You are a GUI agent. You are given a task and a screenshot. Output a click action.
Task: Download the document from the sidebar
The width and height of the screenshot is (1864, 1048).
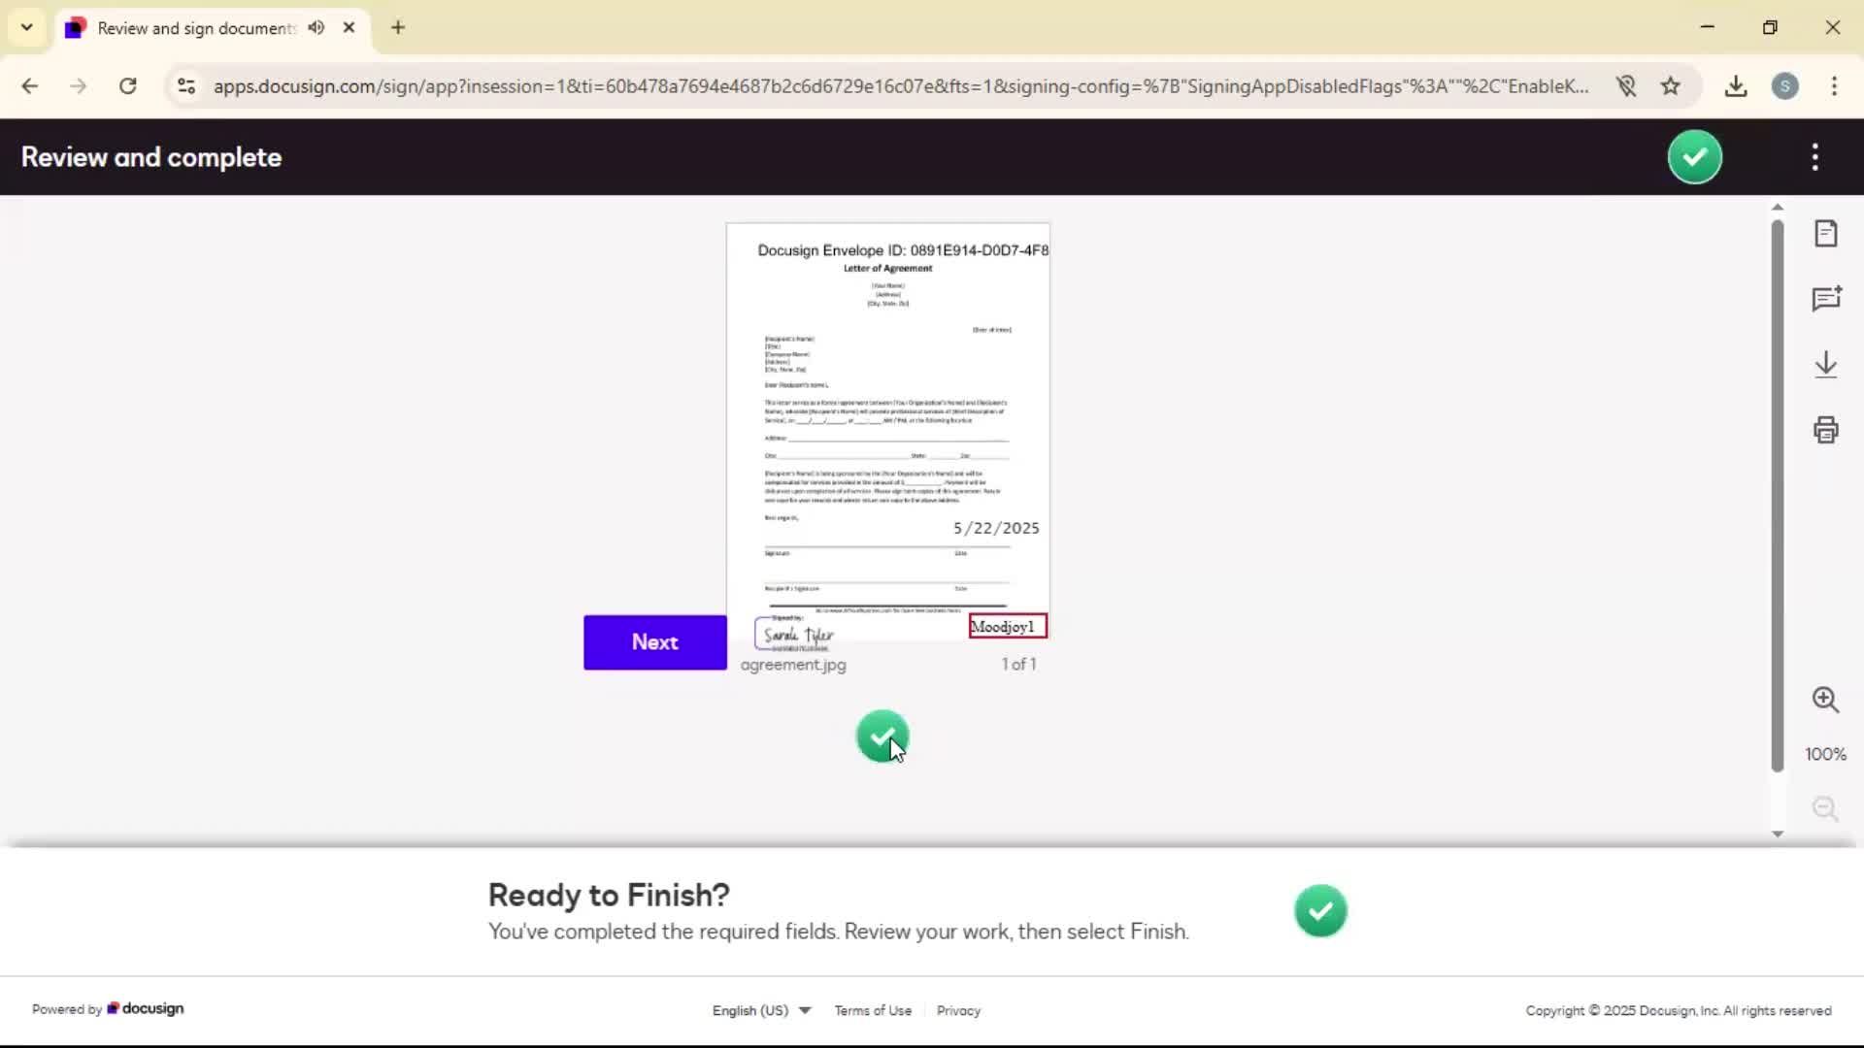click(1826, 365)
